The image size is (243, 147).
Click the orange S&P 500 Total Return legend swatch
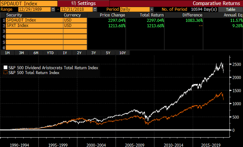coord(5,72)
